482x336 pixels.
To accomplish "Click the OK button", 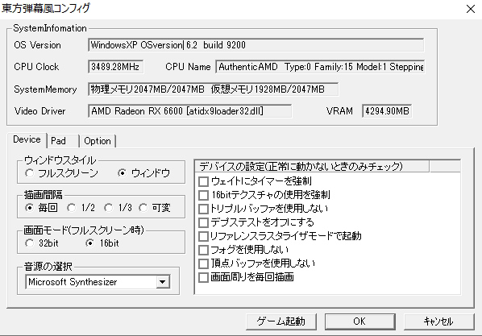I will click(x=360, y=321).
